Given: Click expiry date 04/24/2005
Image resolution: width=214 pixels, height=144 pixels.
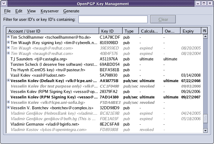Looking at the screenshot, I should [191, 114].
